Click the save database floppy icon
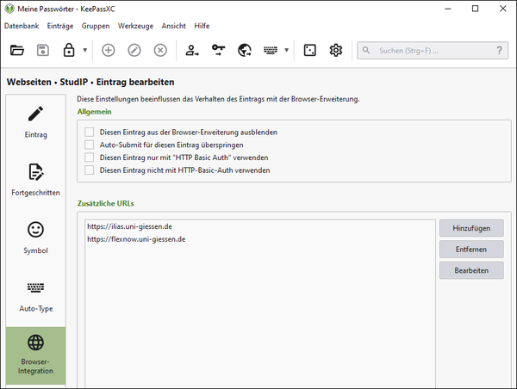The image size is (517, 389). coord(43,51)
